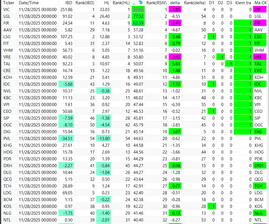
Task: Click the delta value 0.72 for NLG
Action: (x=175, y=213)
